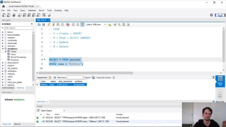Click the Filter Rows input field

(x=75, y=78)
